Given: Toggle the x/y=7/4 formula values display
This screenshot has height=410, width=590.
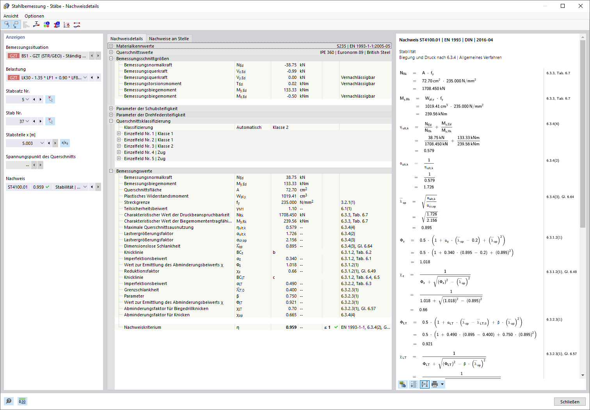Looking at the screenshot, I should 425,385.
